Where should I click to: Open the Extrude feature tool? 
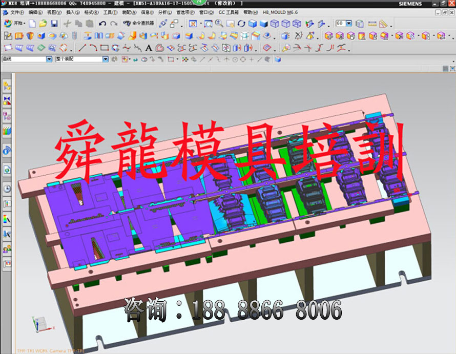coord(19,36)
